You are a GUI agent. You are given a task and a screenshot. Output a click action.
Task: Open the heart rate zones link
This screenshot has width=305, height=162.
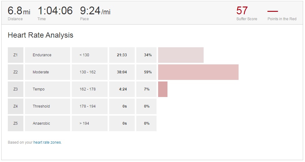click(47, 142)
